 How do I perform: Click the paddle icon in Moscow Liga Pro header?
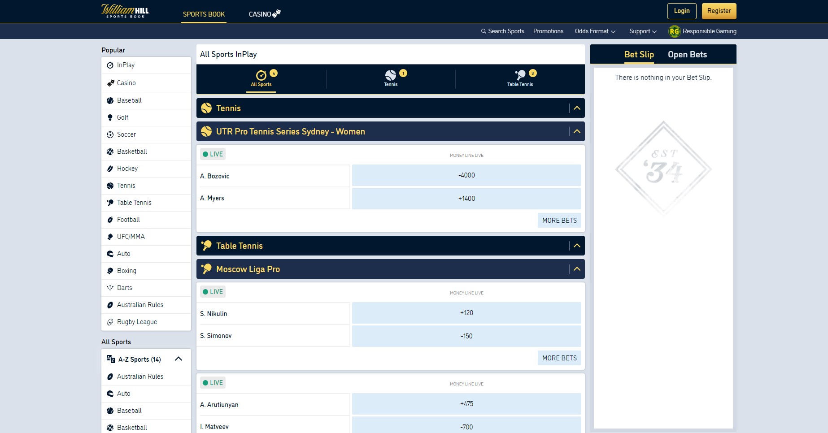206,269
